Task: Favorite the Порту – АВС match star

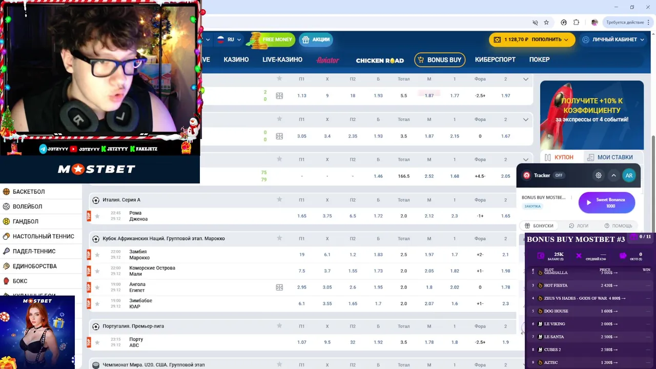Action: click(97, 342)
